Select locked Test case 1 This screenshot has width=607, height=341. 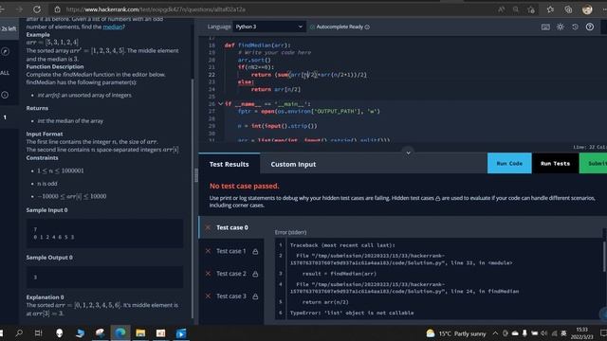click(x=231, y=251)
